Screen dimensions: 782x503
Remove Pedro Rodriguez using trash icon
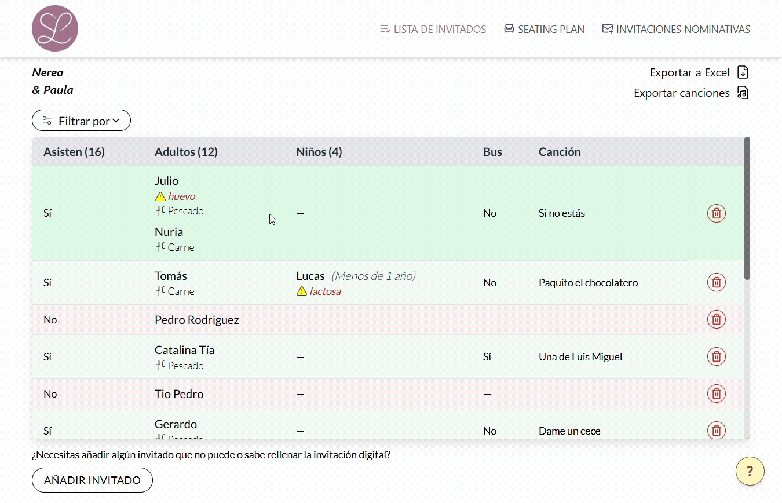(716, 319)
